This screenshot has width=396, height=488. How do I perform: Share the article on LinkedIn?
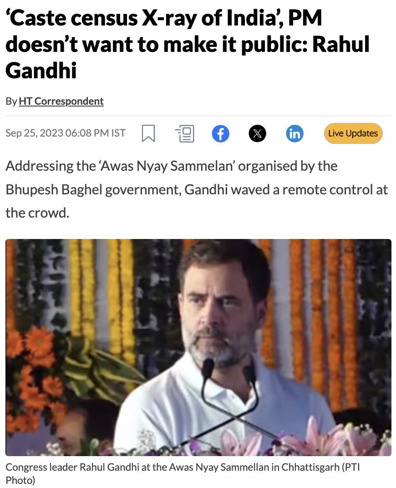pyautogui.click(x=294, y=133)
